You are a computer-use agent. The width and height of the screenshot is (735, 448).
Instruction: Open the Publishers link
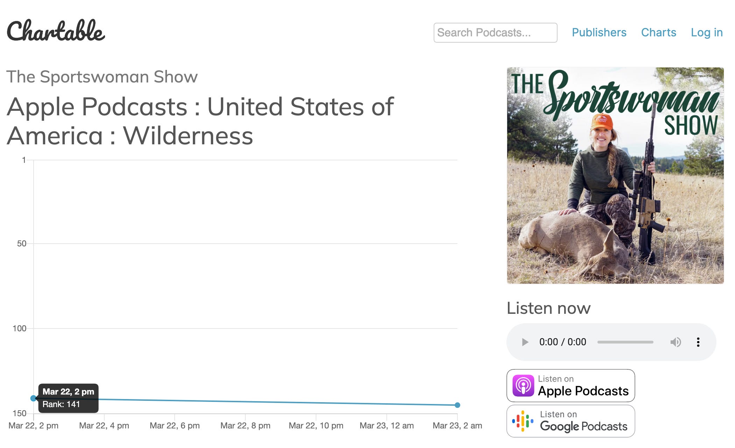(599, 32)
